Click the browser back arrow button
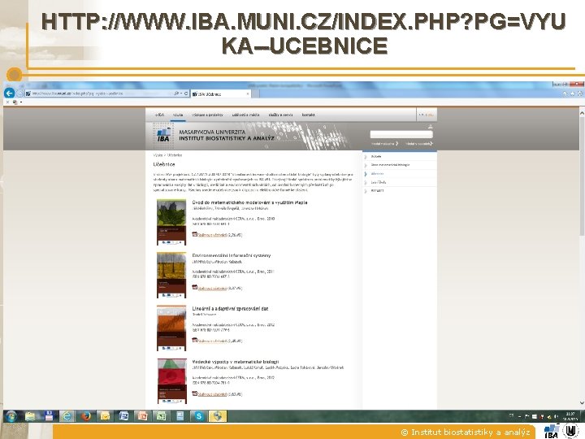 [9, 93]
